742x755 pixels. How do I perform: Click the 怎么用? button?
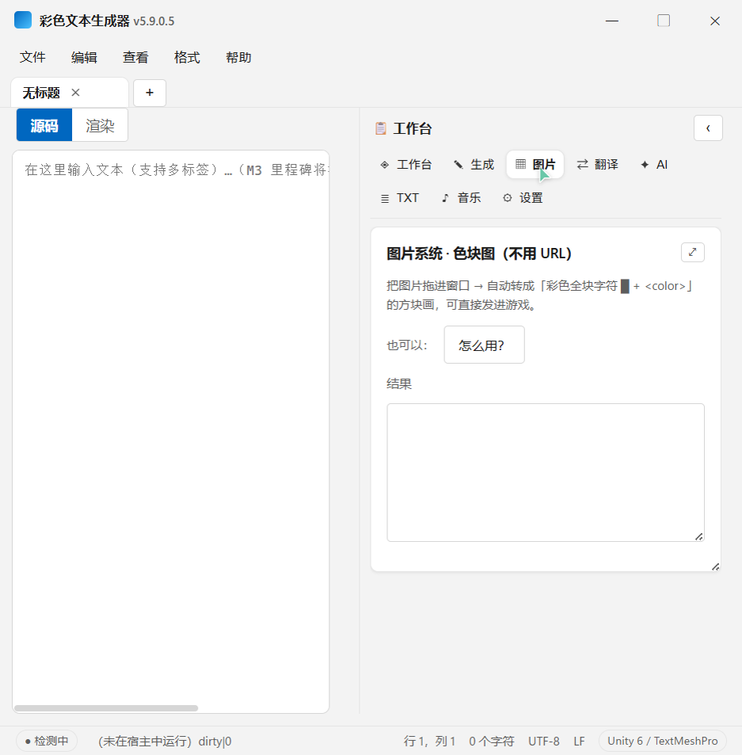click(484, 345)
